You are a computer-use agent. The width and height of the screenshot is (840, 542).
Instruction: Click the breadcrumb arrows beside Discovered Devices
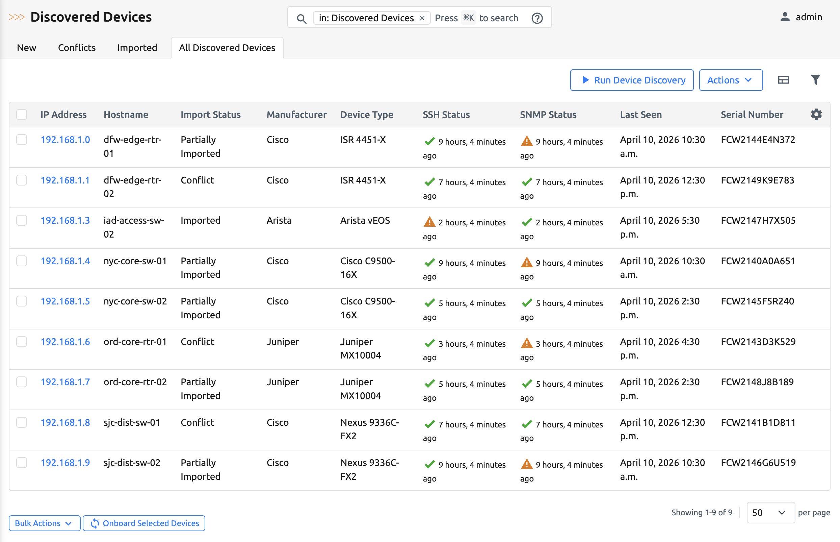(17, 16)
